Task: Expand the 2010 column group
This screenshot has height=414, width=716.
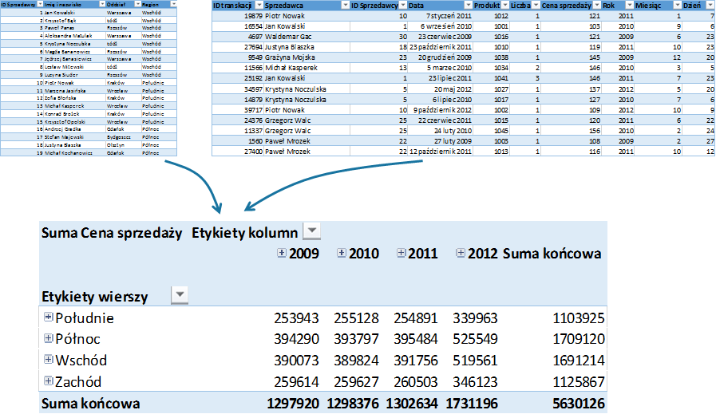Action: 342,253
